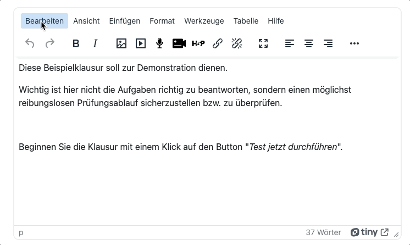
Task: Switch editor to fullscreen mode
Action: (263, 43)
